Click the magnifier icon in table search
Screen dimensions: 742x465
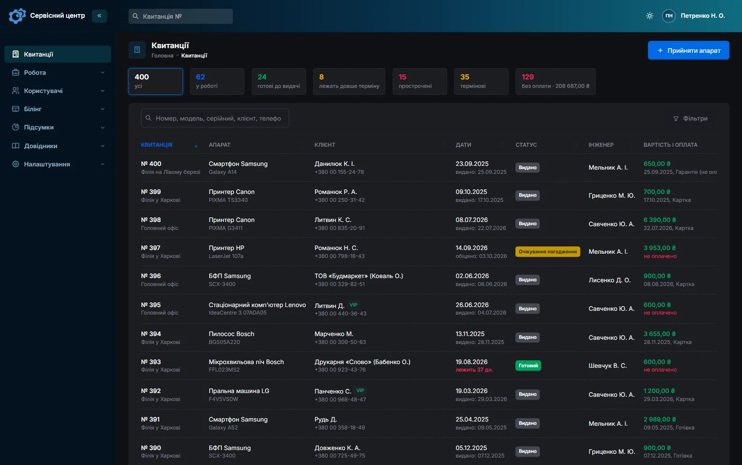pos(148,118)
